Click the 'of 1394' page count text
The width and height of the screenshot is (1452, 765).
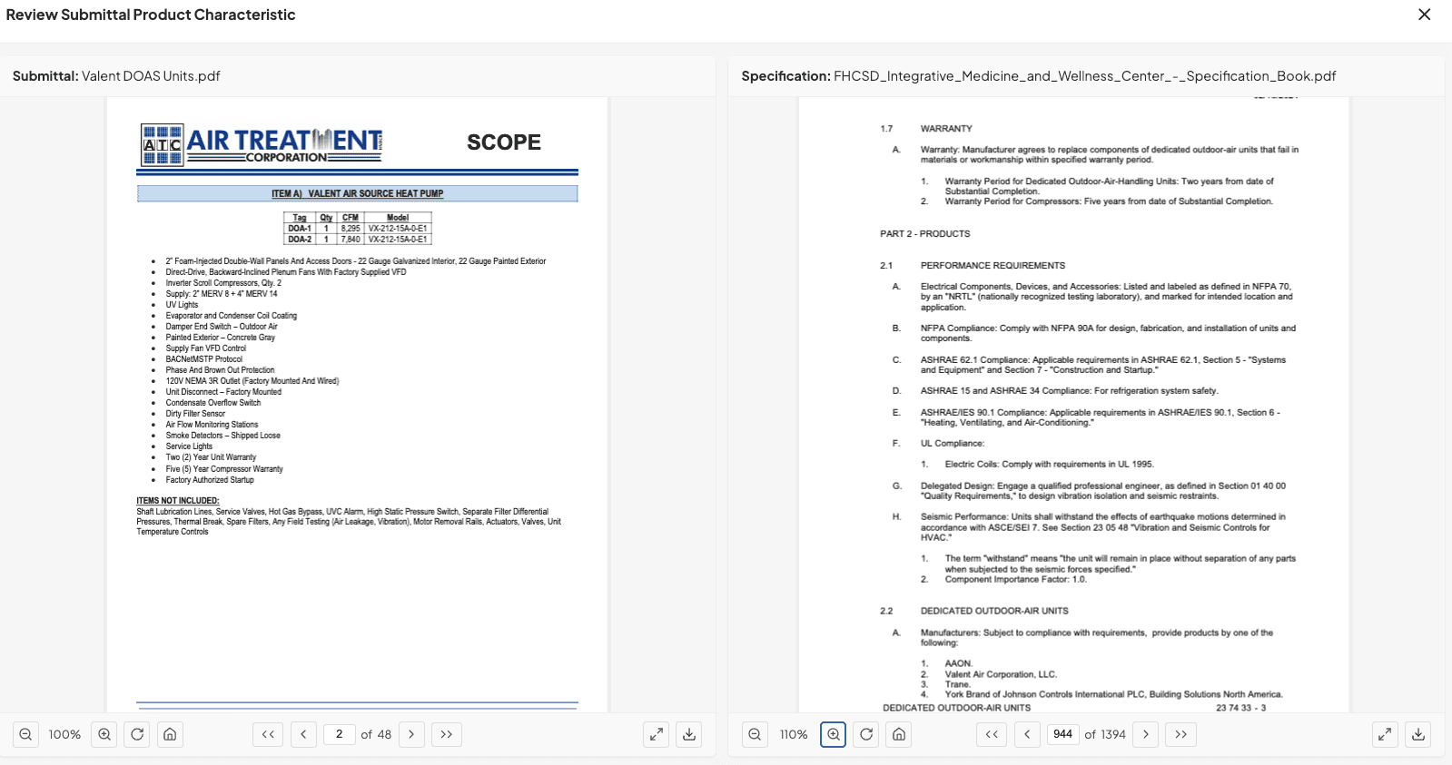1105,734
